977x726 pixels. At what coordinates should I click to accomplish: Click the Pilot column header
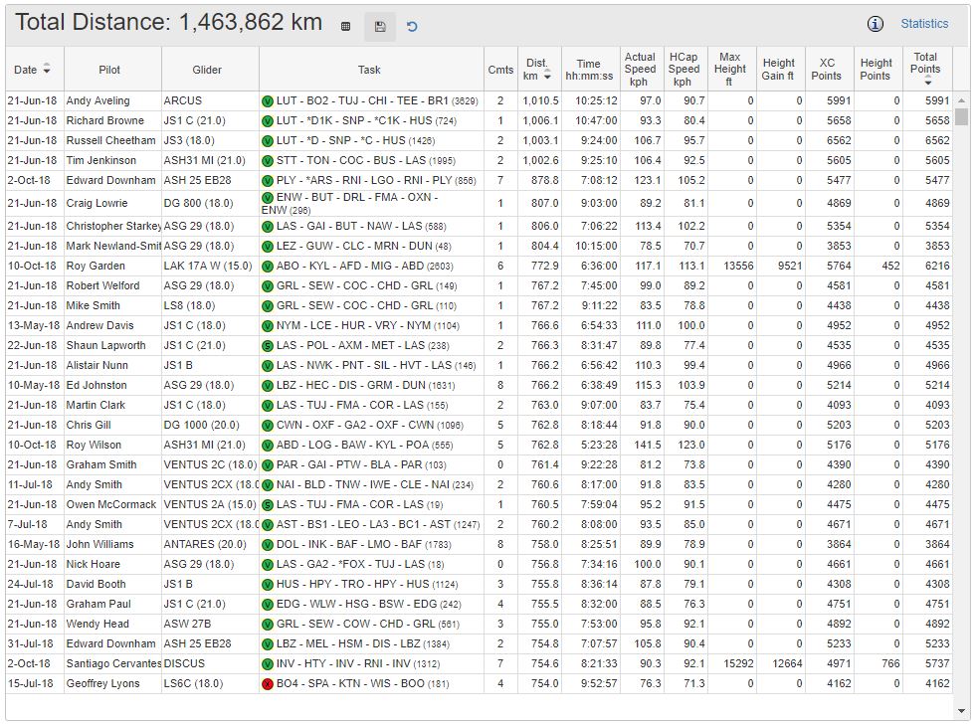point(109,70)
